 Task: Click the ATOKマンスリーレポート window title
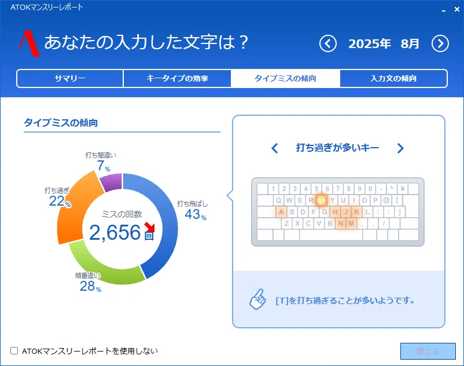pos(47,8)
